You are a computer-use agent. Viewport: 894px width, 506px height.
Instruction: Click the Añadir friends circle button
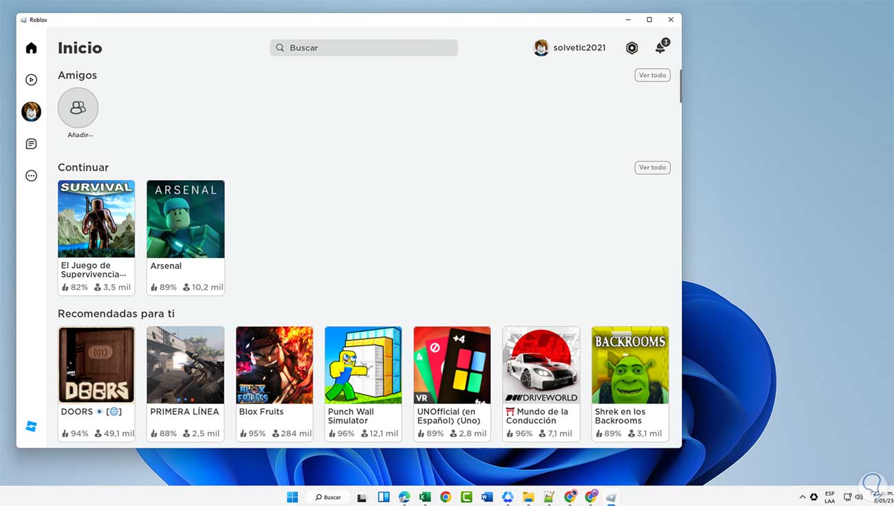pos(78,108)
